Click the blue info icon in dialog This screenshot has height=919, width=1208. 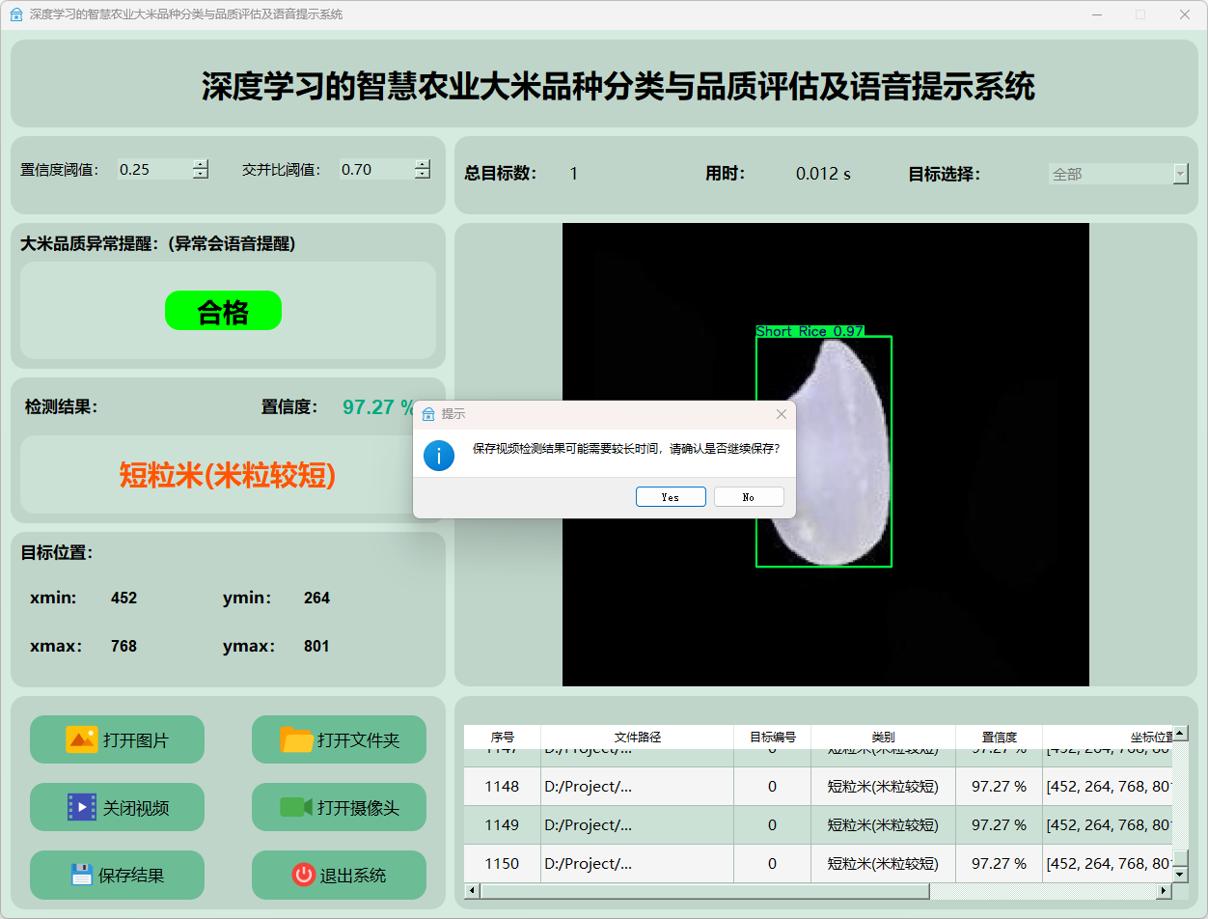[x=439, y=455]
